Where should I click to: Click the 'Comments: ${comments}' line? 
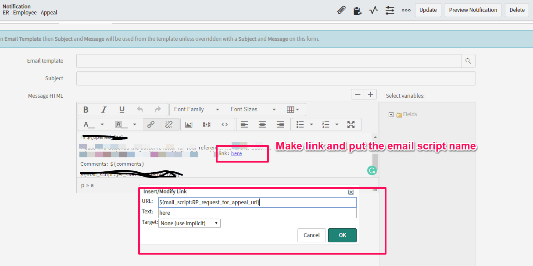(112, 164)
